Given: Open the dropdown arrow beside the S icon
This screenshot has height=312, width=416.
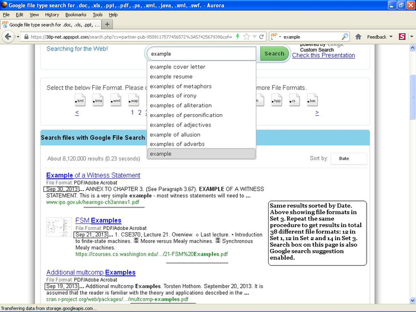Looking at the screenshot, I should click(411, 37).
